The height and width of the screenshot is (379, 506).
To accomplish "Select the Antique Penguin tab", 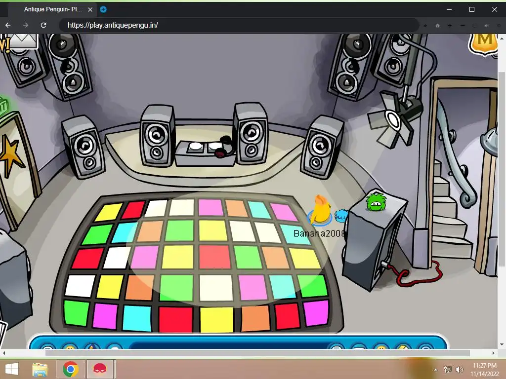I will pos(52,9).
